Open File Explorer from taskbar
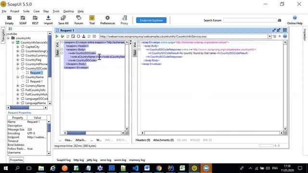308x173 pixels. (x=41, y=168)
